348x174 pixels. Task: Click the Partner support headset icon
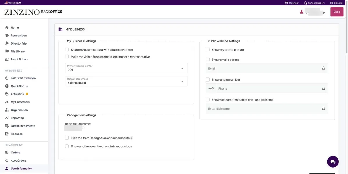[x=305, y=3]
